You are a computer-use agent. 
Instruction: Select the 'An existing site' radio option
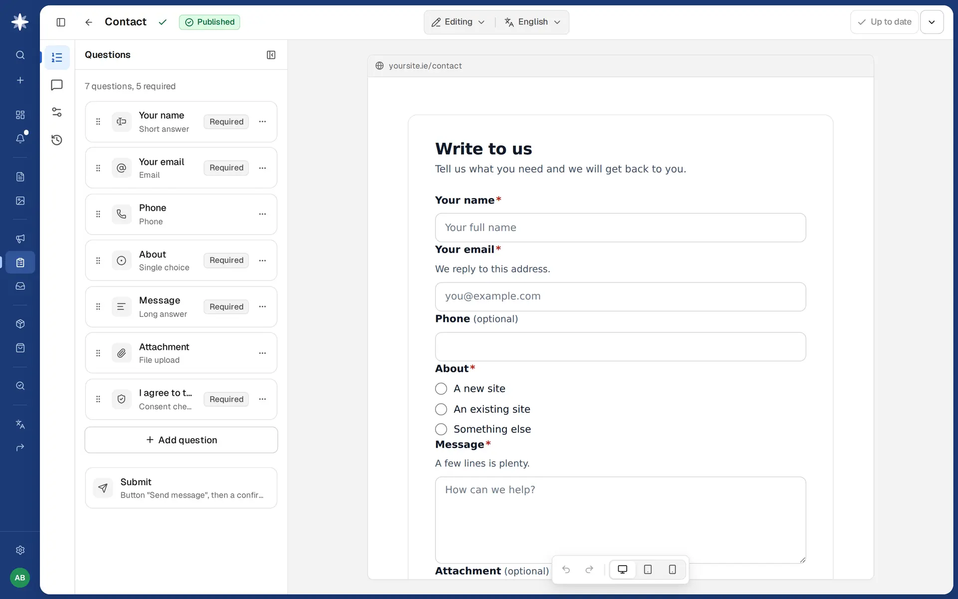[x=441, y=409]
